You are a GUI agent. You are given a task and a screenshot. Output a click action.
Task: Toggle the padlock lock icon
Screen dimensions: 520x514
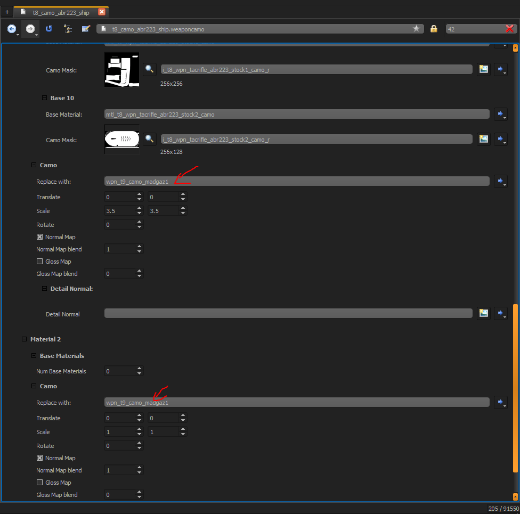click(x=434, y=29)
